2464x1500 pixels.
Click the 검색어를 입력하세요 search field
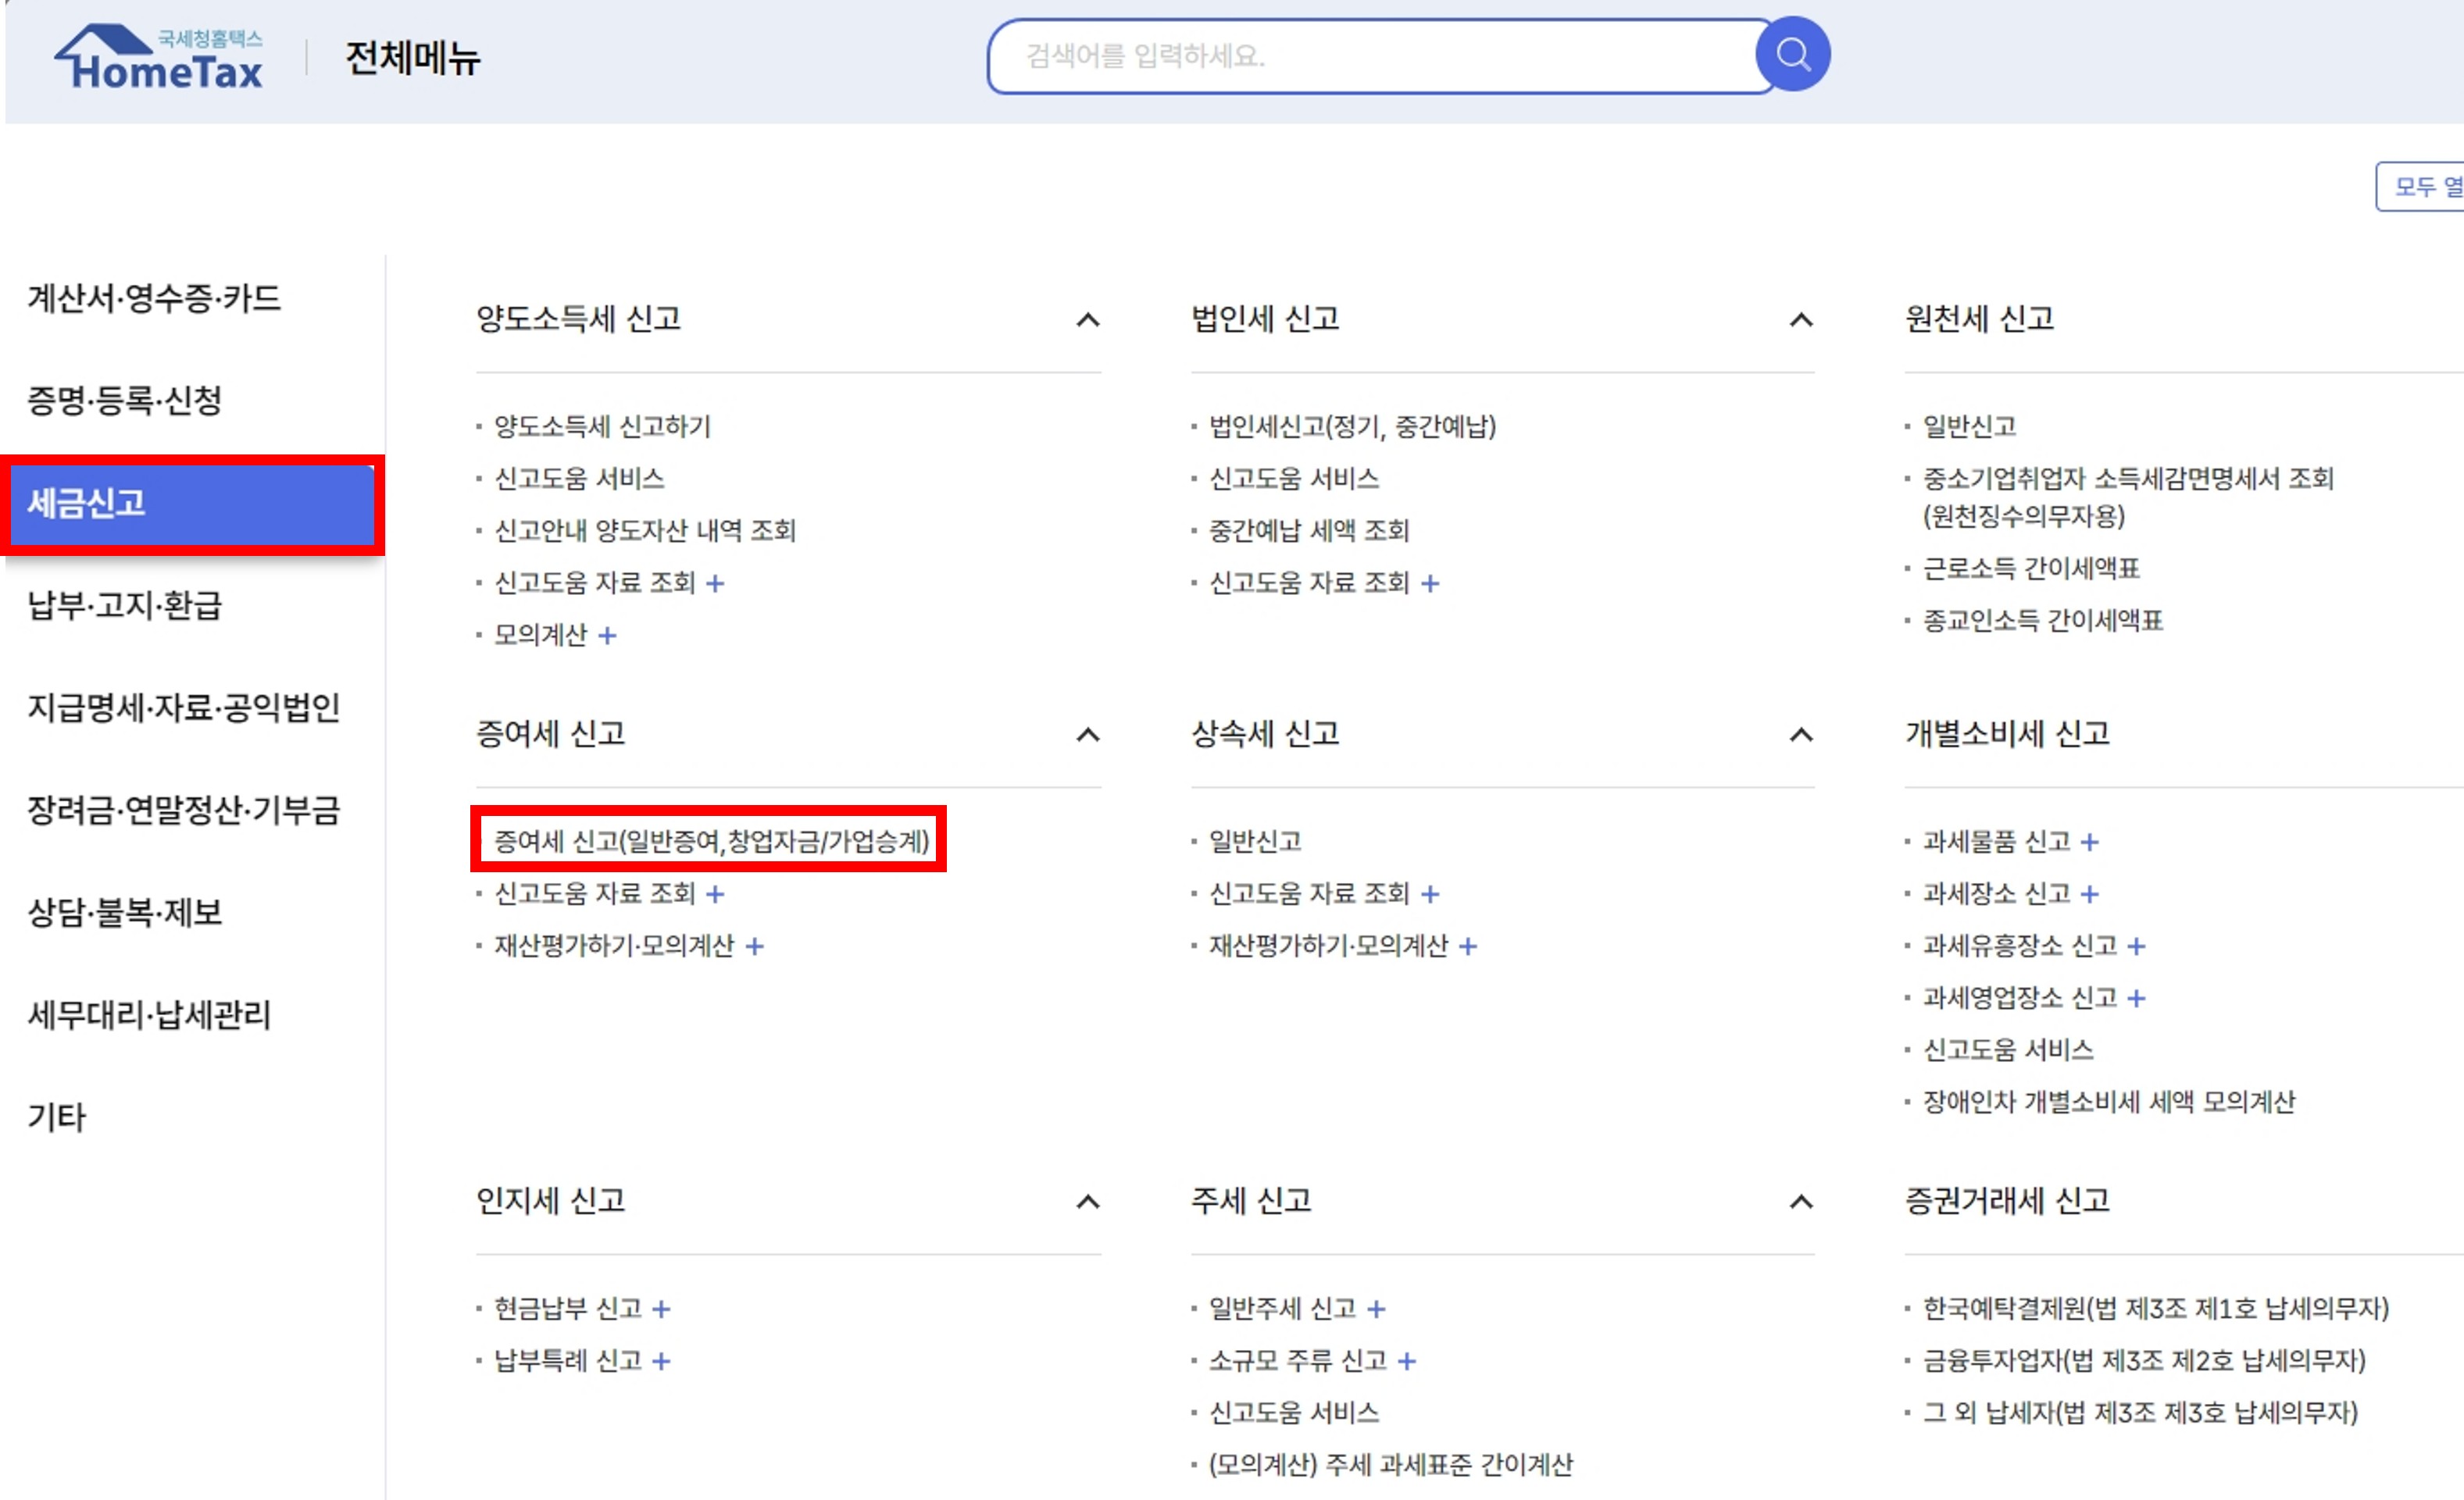click(1370, 56)
